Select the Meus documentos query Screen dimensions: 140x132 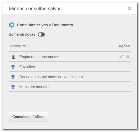pos(35,87)
